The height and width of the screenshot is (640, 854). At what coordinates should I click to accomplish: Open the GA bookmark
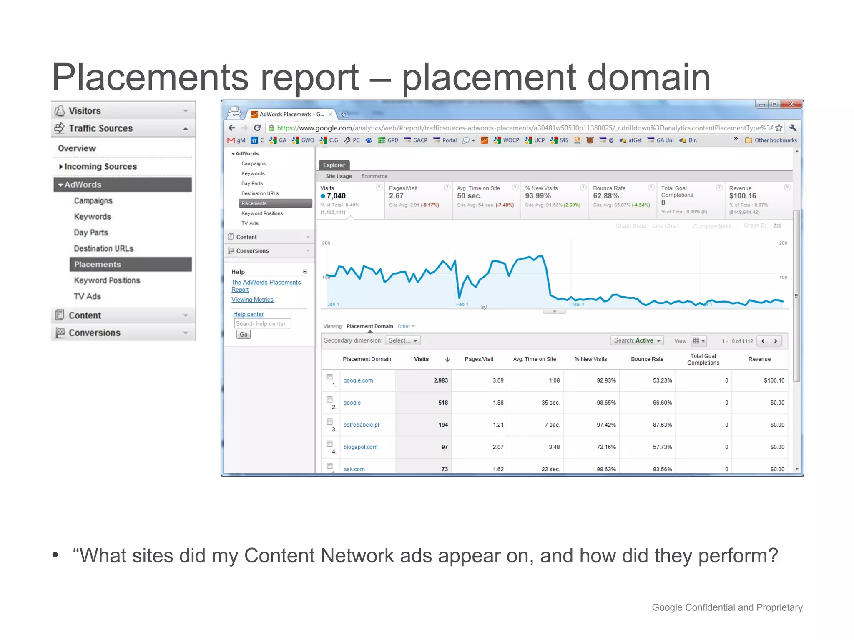tap(278, 140)
